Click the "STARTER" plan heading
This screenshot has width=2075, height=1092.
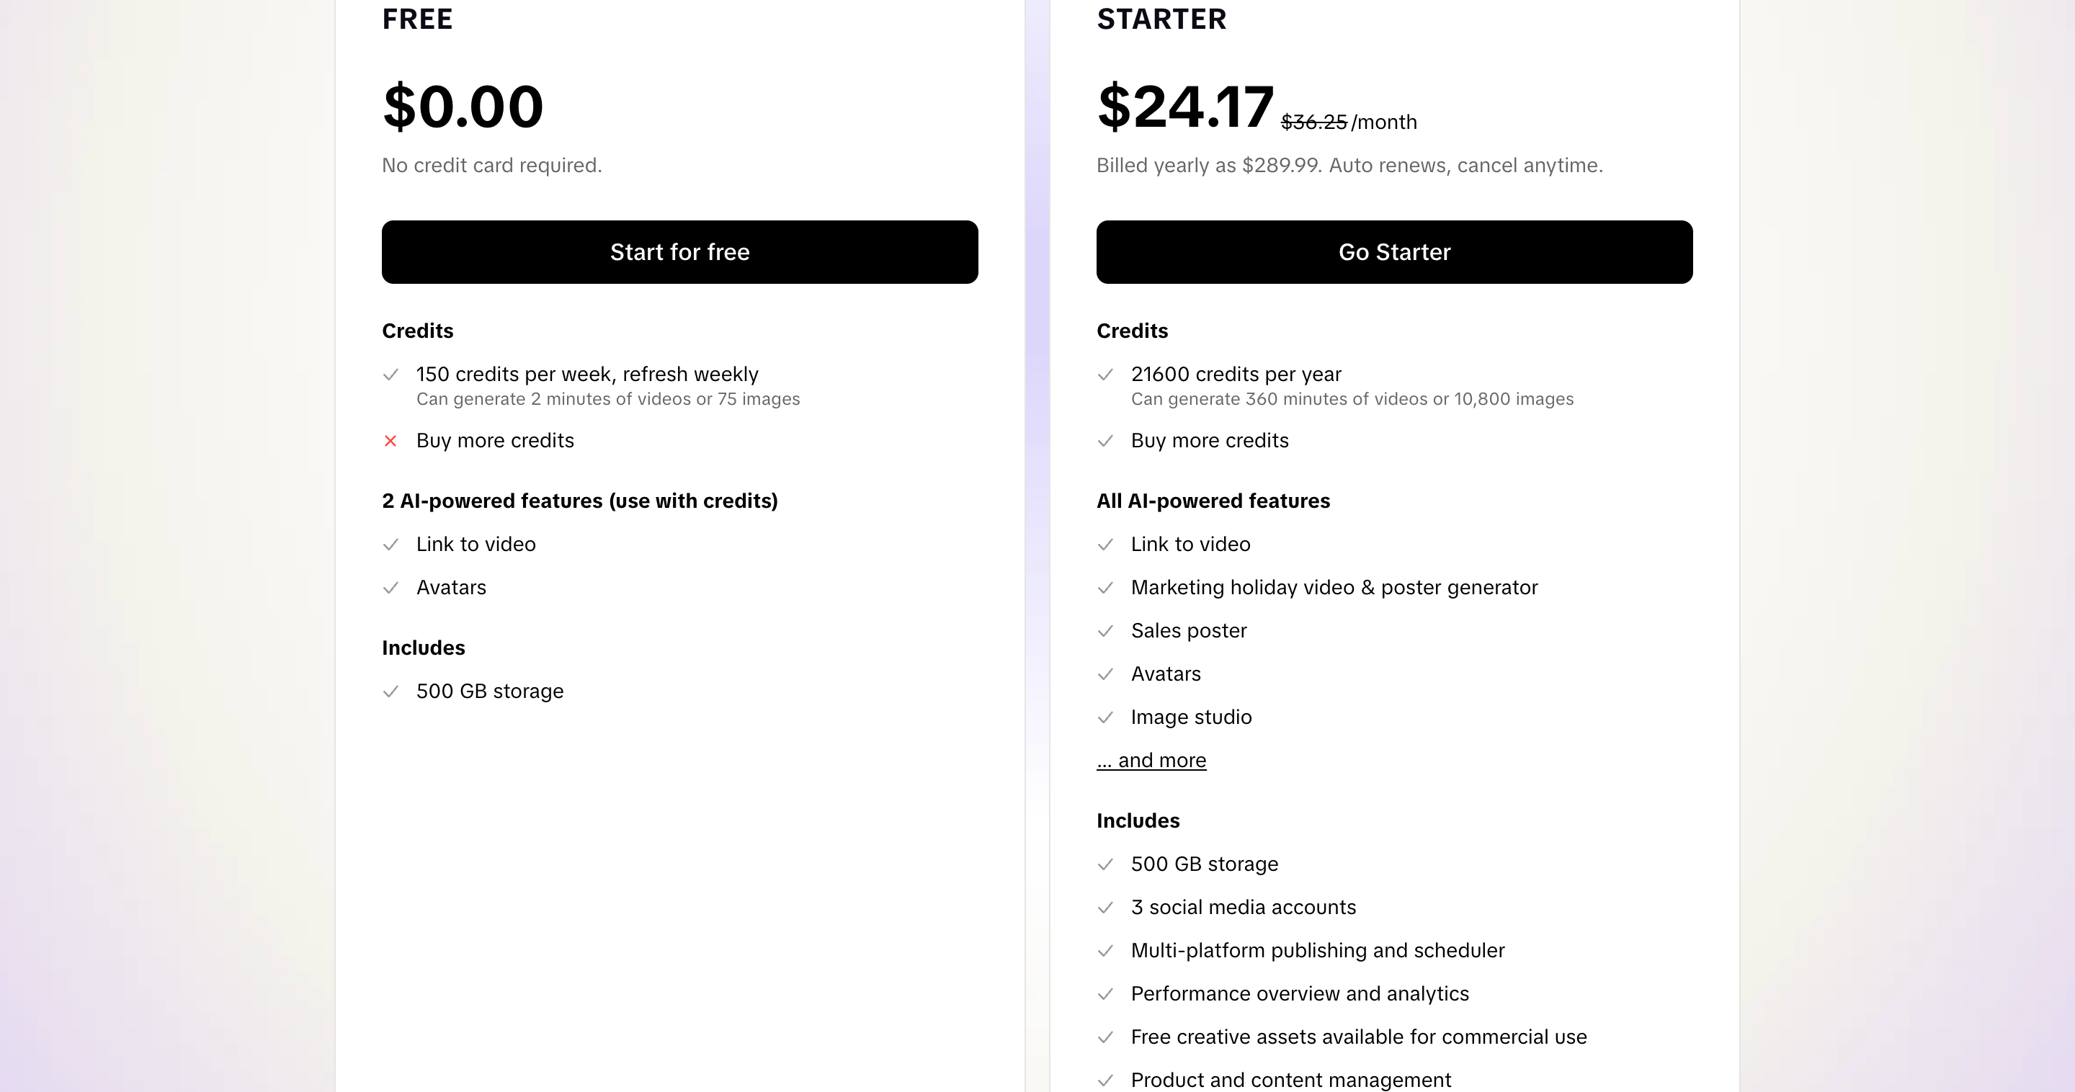pos(1161,19)
